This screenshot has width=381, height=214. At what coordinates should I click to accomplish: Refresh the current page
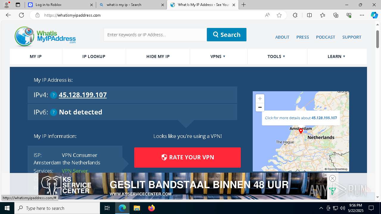point(21,15)
